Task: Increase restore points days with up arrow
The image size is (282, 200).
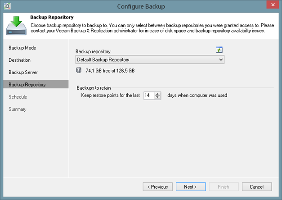Action: [x=157, y=94]
